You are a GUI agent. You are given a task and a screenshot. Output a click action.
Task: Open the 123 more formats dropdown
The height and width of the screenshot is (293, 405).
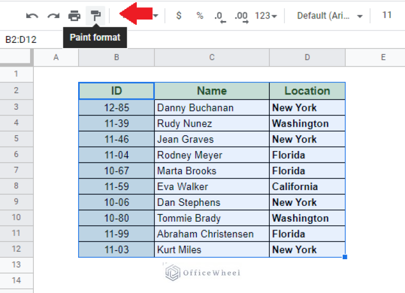click(x=266, y=16)
